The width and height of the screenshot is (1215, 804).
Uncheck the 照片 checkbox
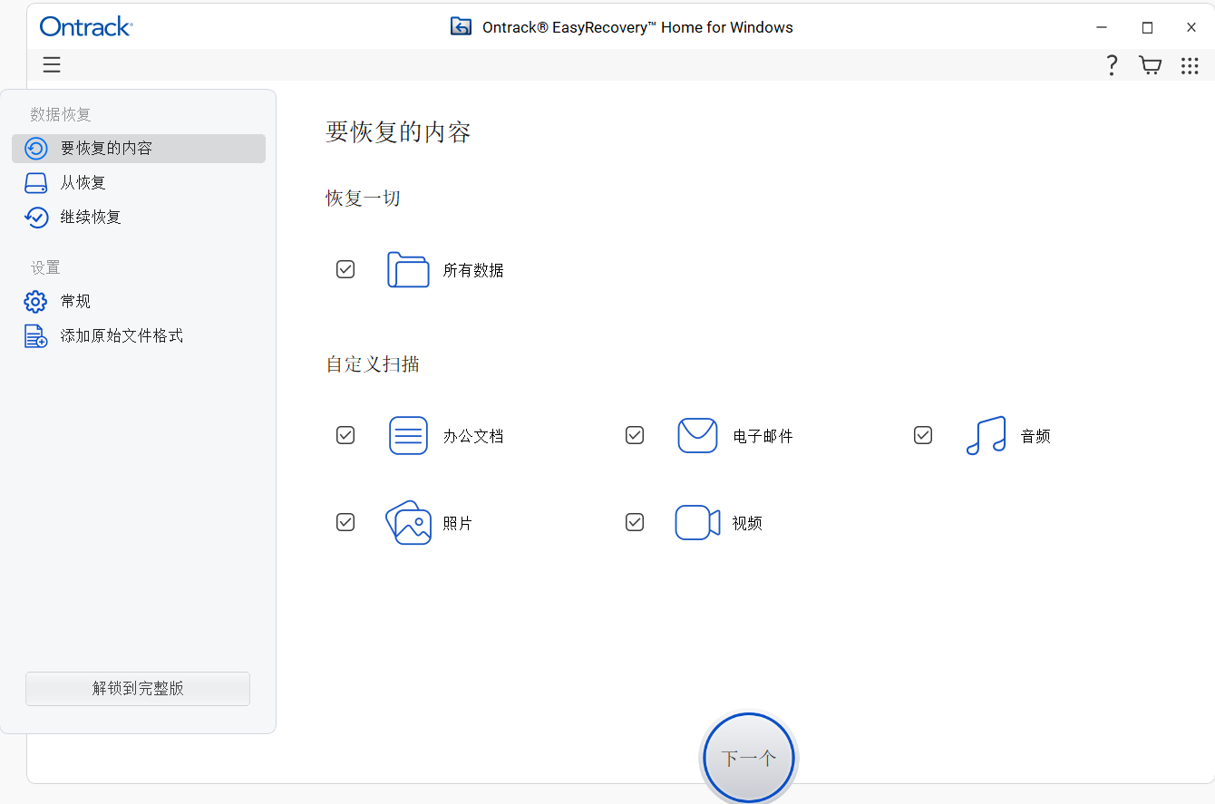point(345,522)
